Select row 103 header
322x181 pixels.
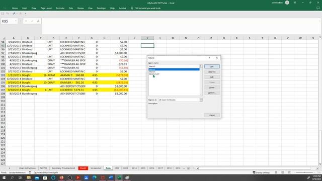(3, 75)
